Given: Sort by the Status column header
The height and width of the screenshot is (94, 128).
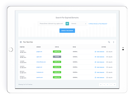Looking at the screenshot, I should coord(57,47).
